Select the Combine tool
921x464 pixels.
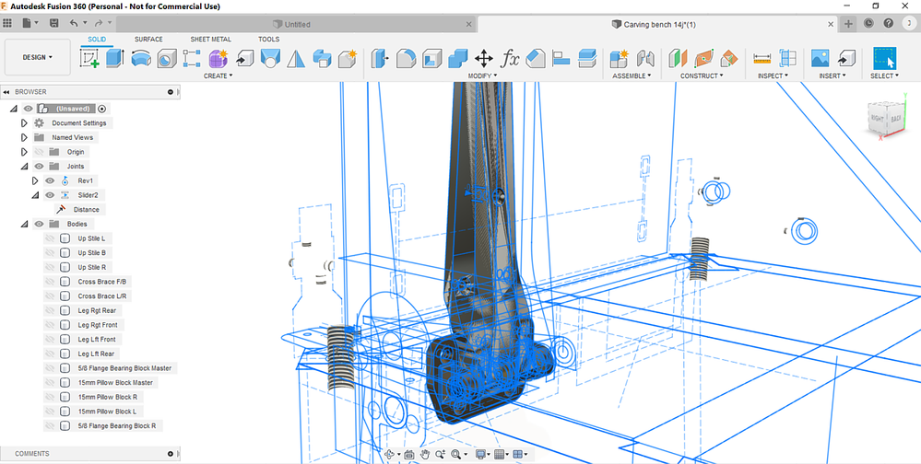click(457, 58)
